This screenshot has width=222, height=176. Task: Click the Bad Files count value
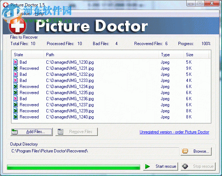tap(116, 43)
